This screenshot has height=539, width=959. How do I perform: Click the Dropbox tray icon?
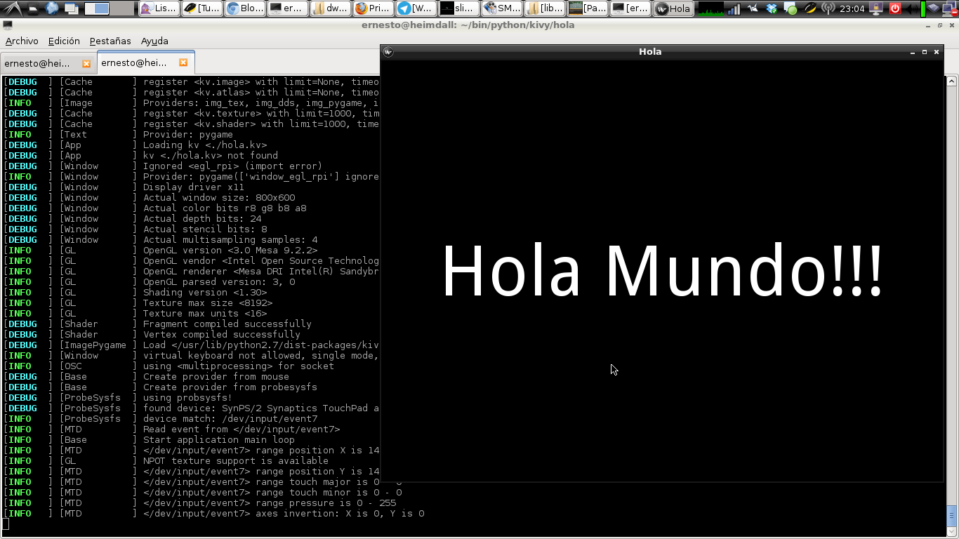coord(772,8)
